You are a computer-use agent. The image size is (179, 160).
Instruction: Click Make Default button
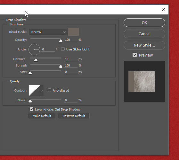(x=42, y=116)
